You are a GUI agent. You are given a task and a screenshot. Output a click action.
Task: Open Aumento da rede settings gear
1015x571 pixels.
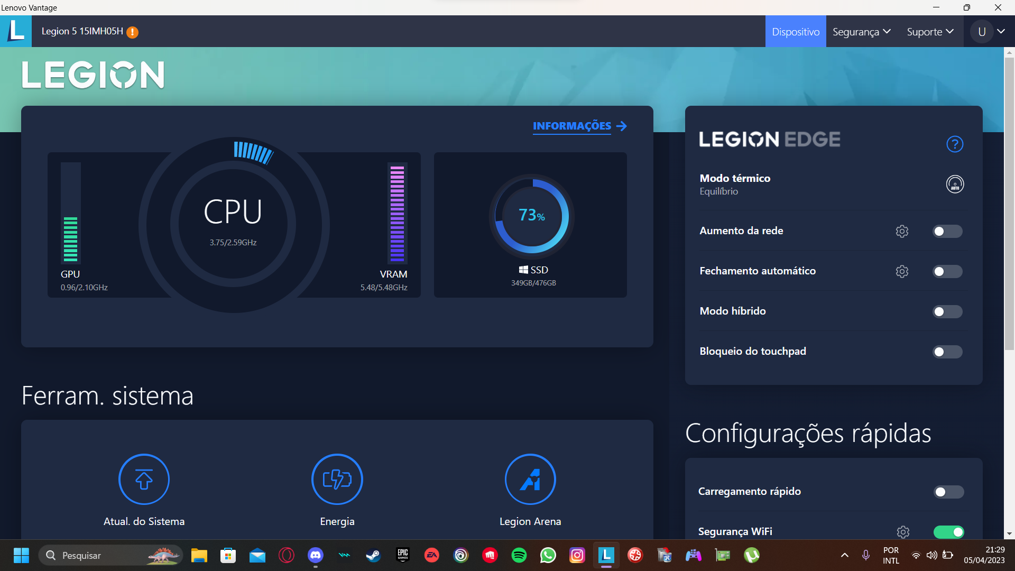[902, 231]
